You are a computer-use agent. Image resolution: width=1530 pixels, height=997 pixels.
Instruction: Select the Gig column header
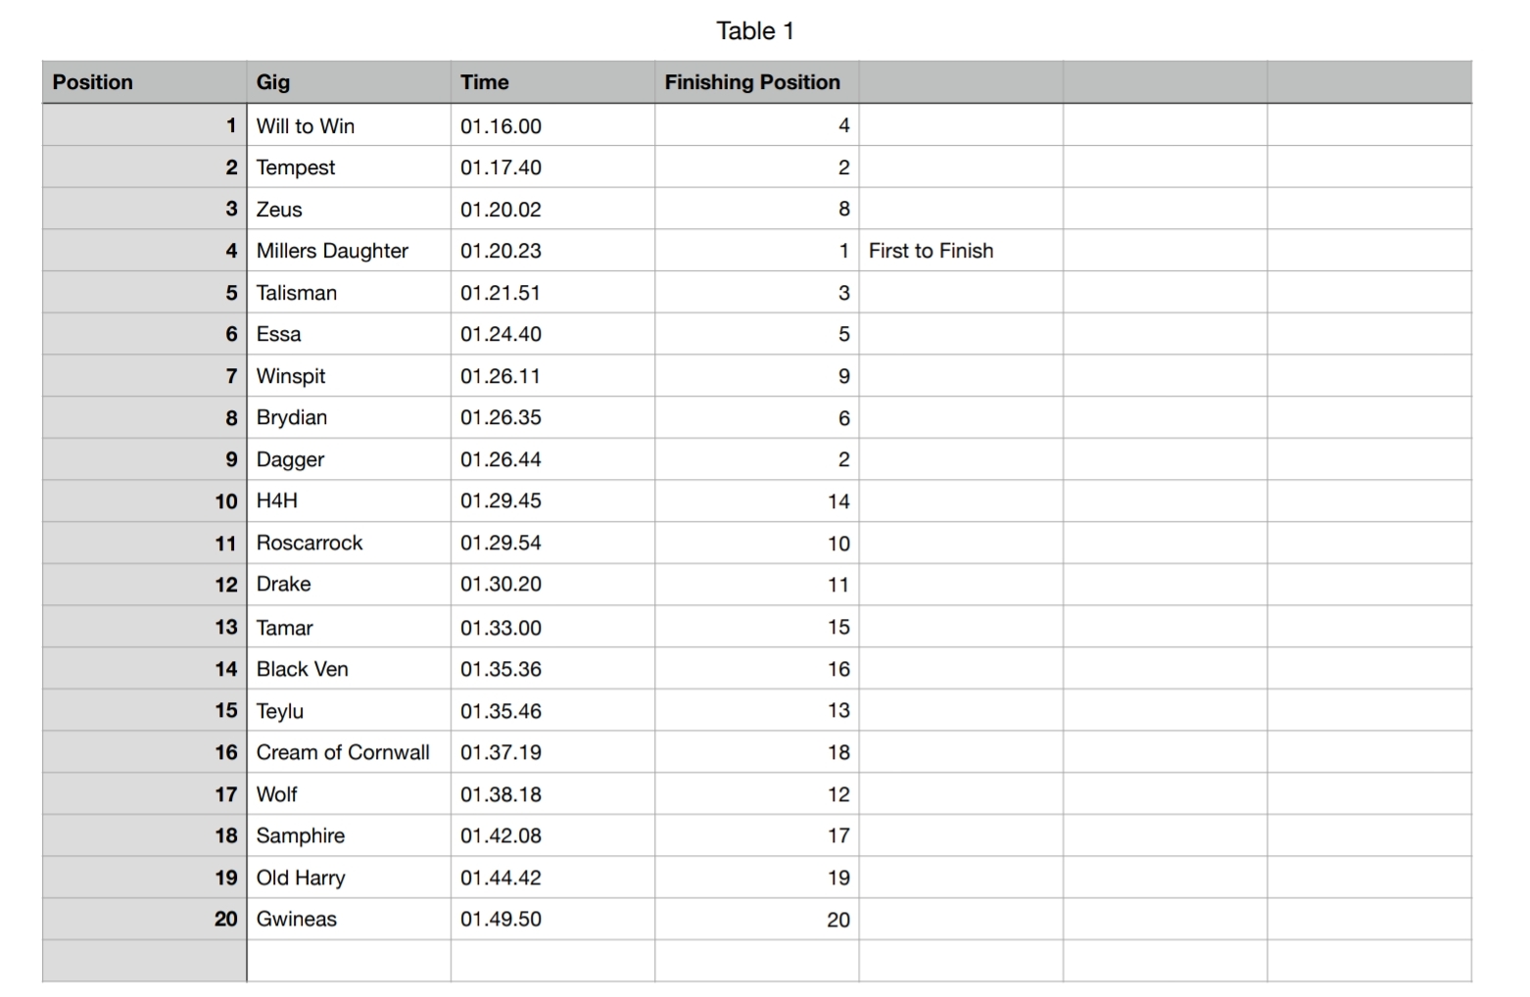click(x=349, y=82)
